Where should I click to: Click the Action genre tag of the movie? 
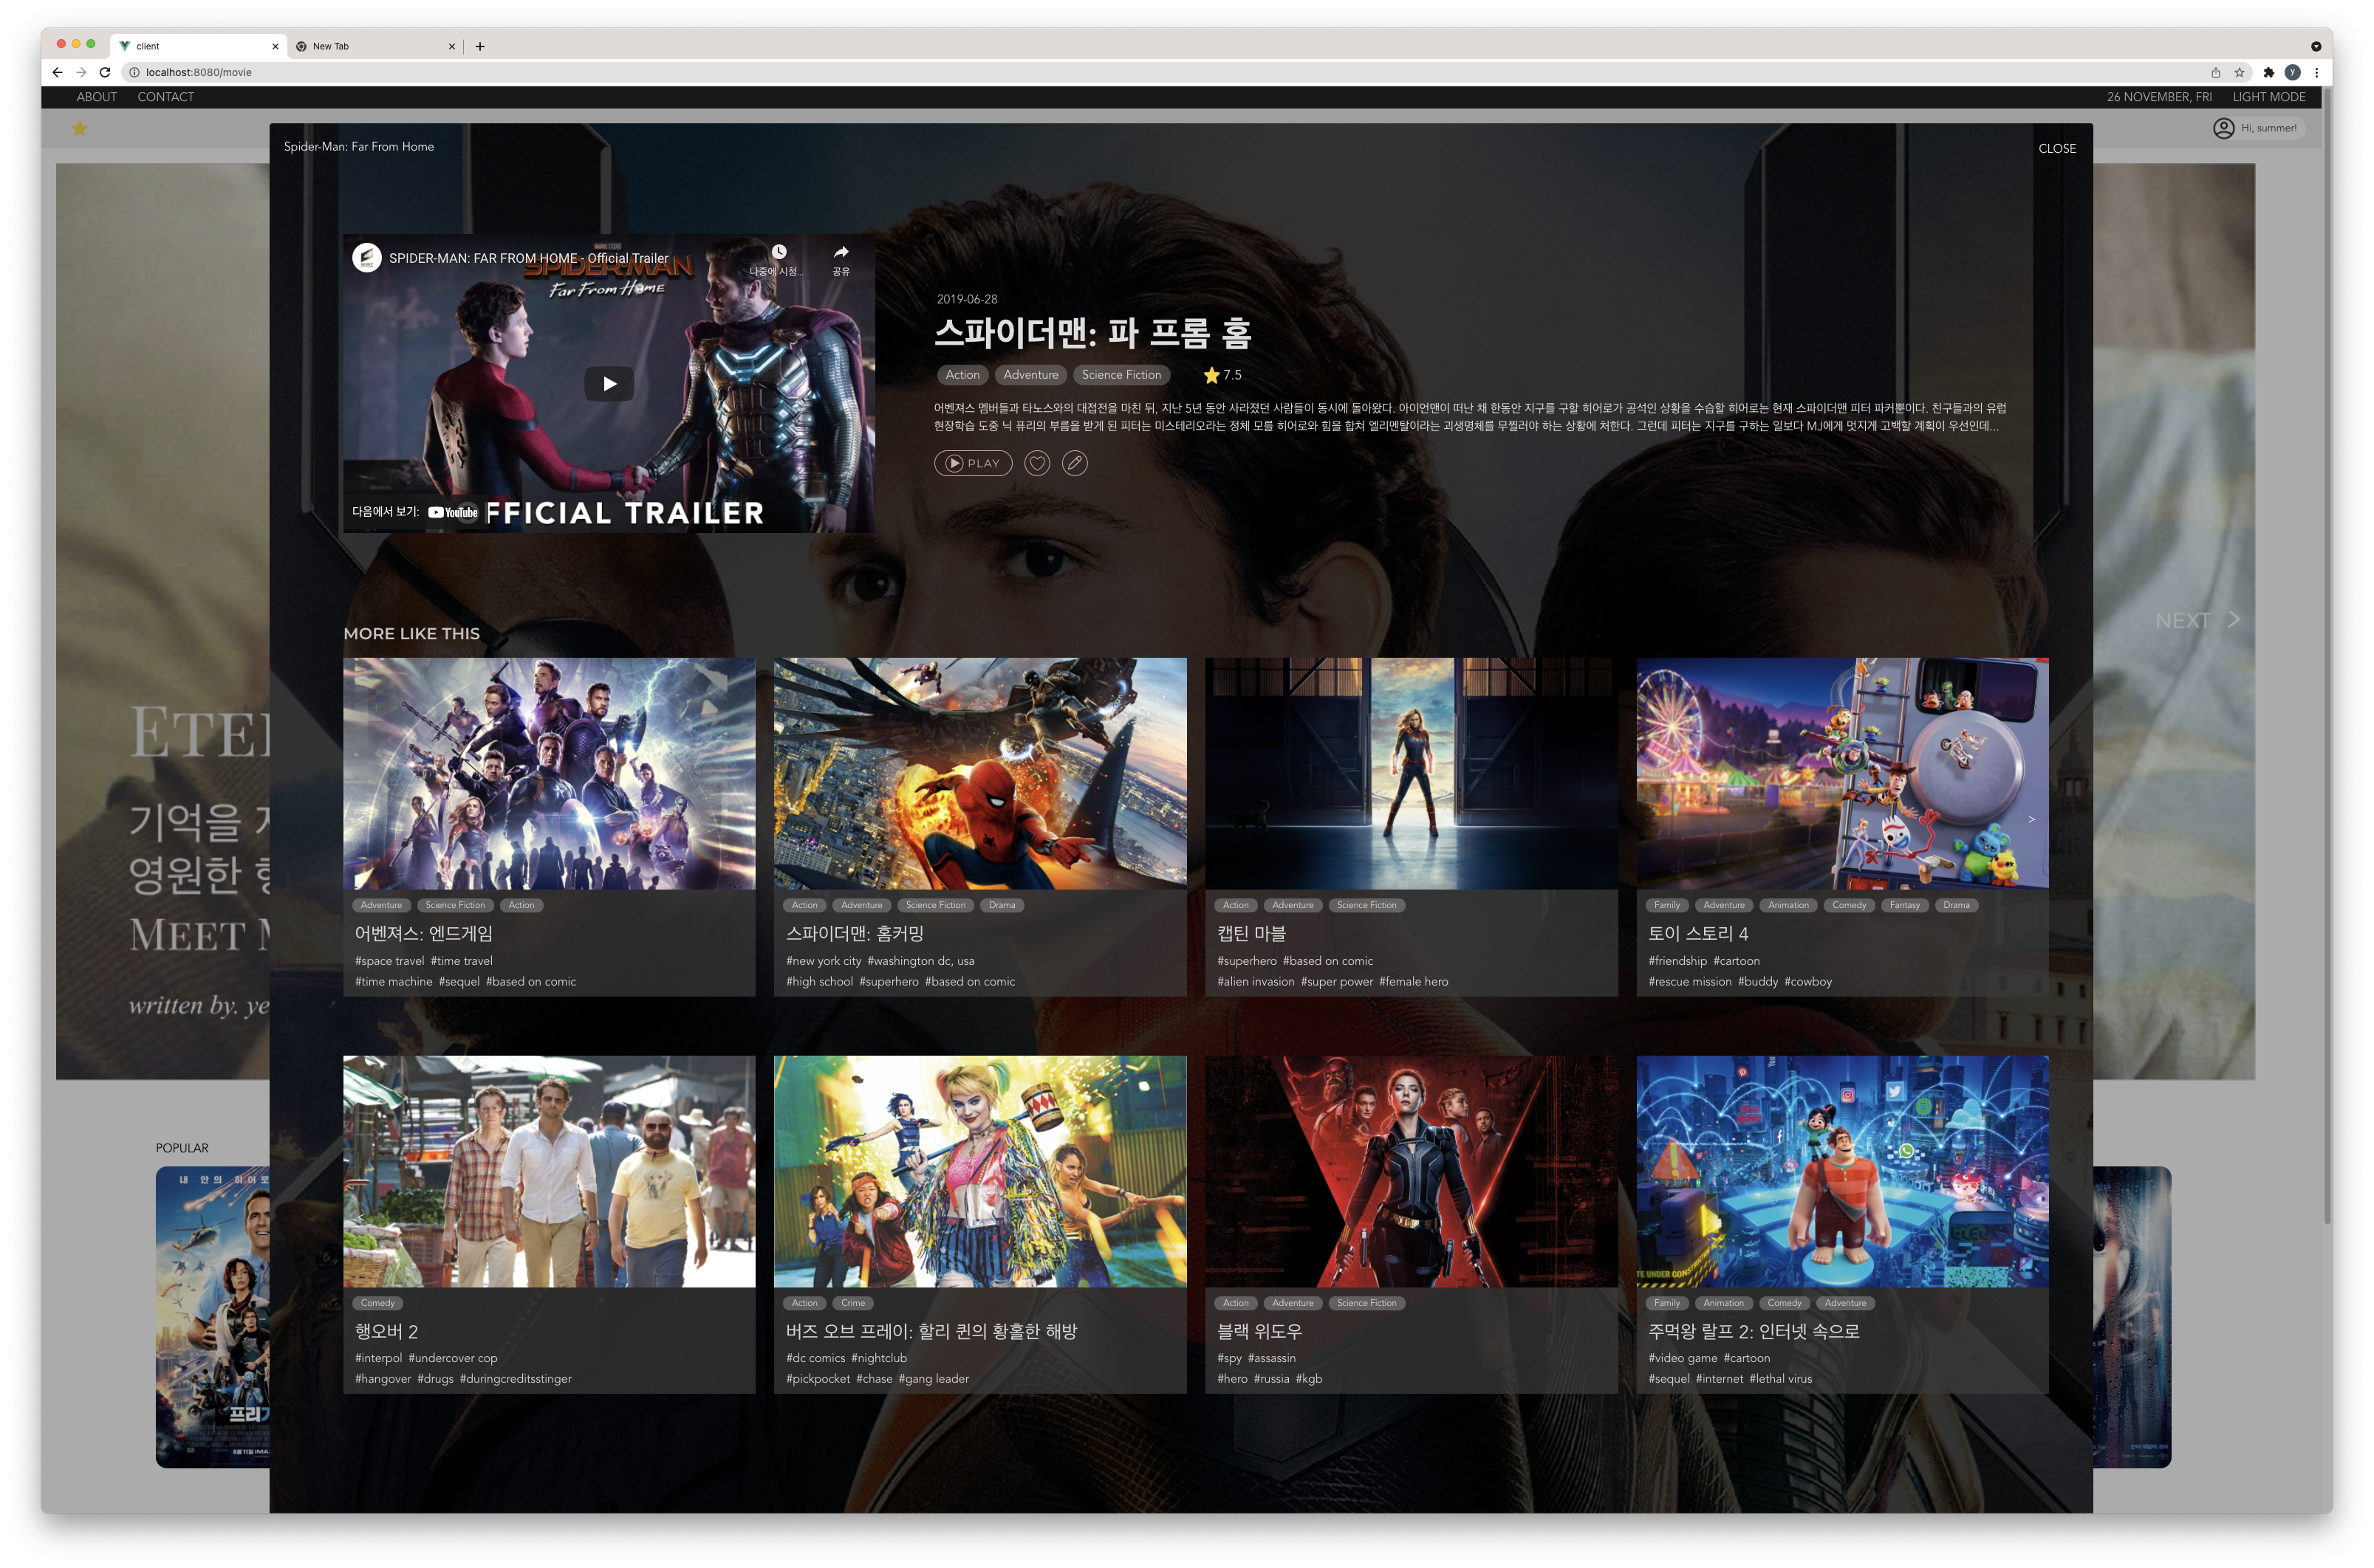point(962,375)
